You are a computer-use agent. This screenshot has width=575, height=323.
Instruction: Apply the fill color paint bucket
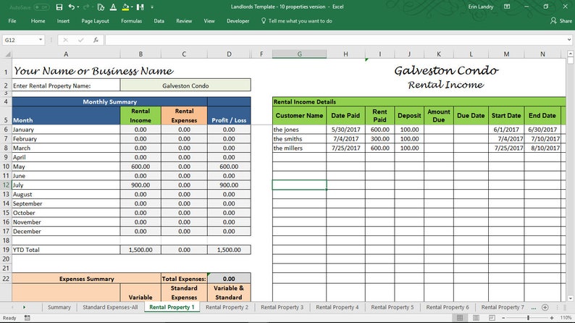(x=125, y=7)
